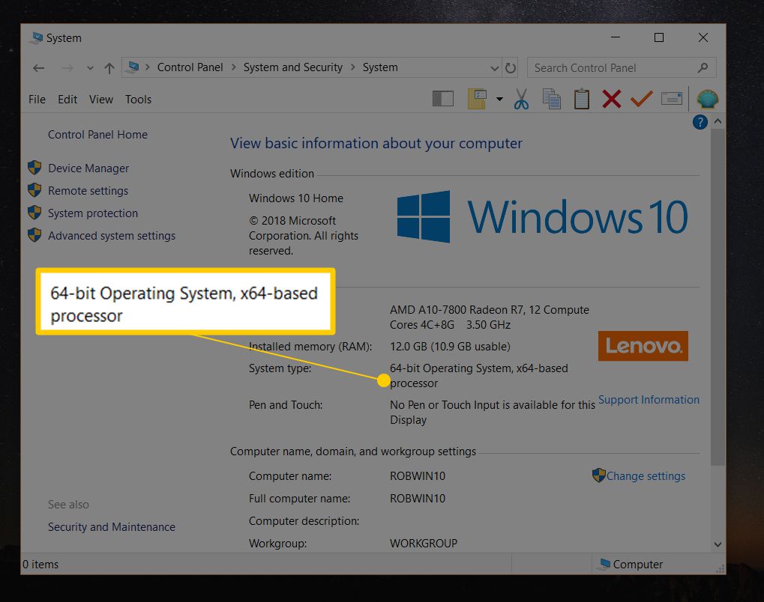The width and height of the screenshot is (764, 602).
Task: Open Advanced system settings link
Action: 112,236
